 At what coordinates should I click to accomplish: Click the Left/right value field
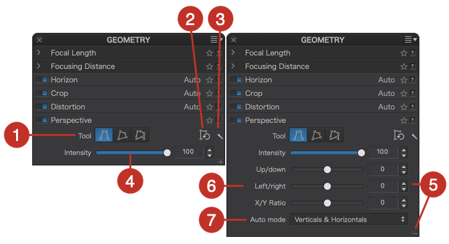pos(383,186)
